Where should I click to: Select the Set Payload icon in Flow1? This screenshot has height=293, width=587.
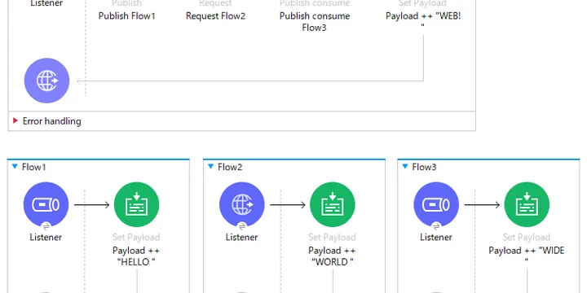point(137,204)
